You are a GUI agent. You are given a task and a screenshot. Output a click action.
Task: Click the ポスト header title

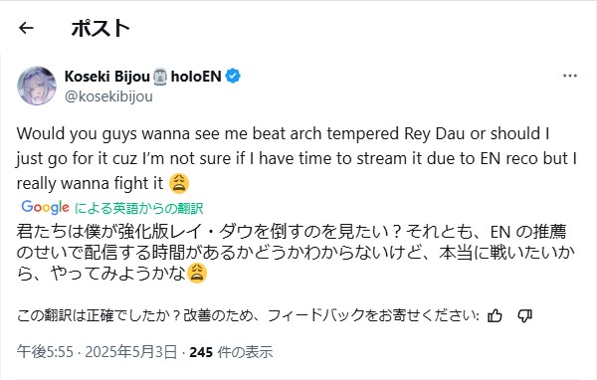pos(100,28)
